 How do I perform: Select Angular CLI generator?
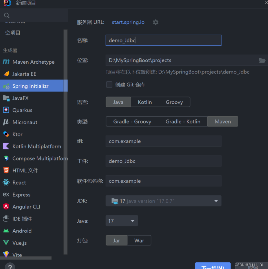click(26, 207)
